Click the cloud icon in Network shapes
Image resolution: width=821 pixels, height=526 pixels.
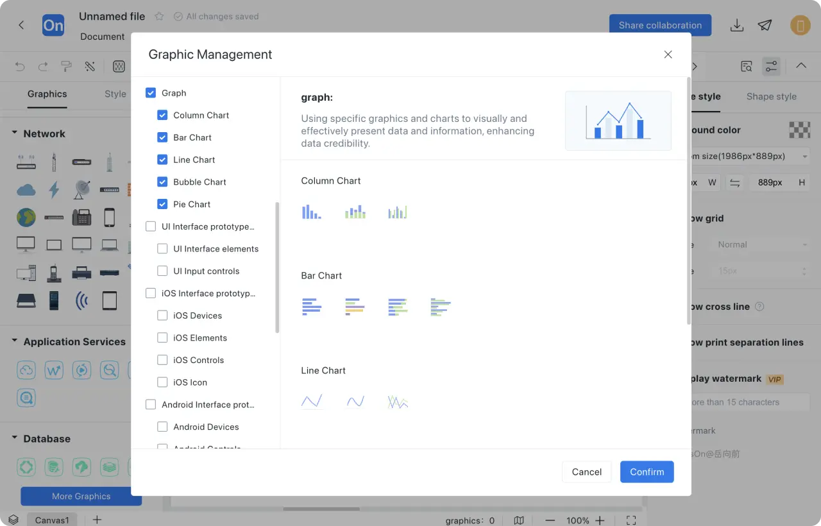tap(26, 189)
